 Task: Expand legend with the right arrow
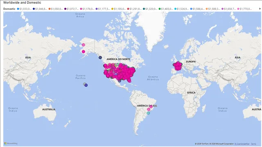260,9
